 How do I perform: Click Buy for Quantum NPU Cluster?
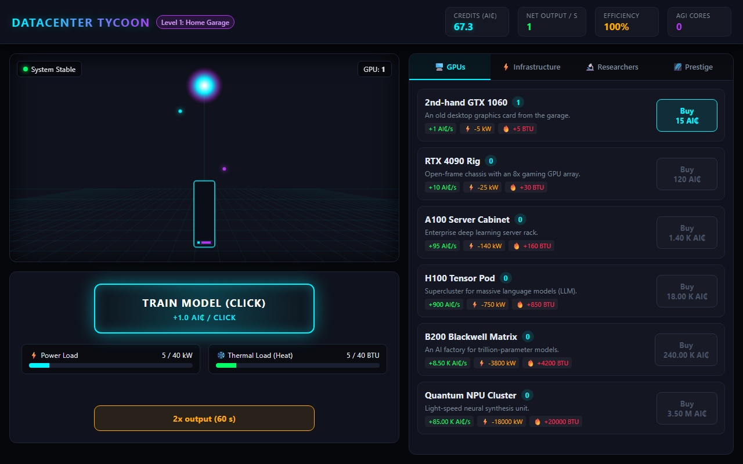687,408
